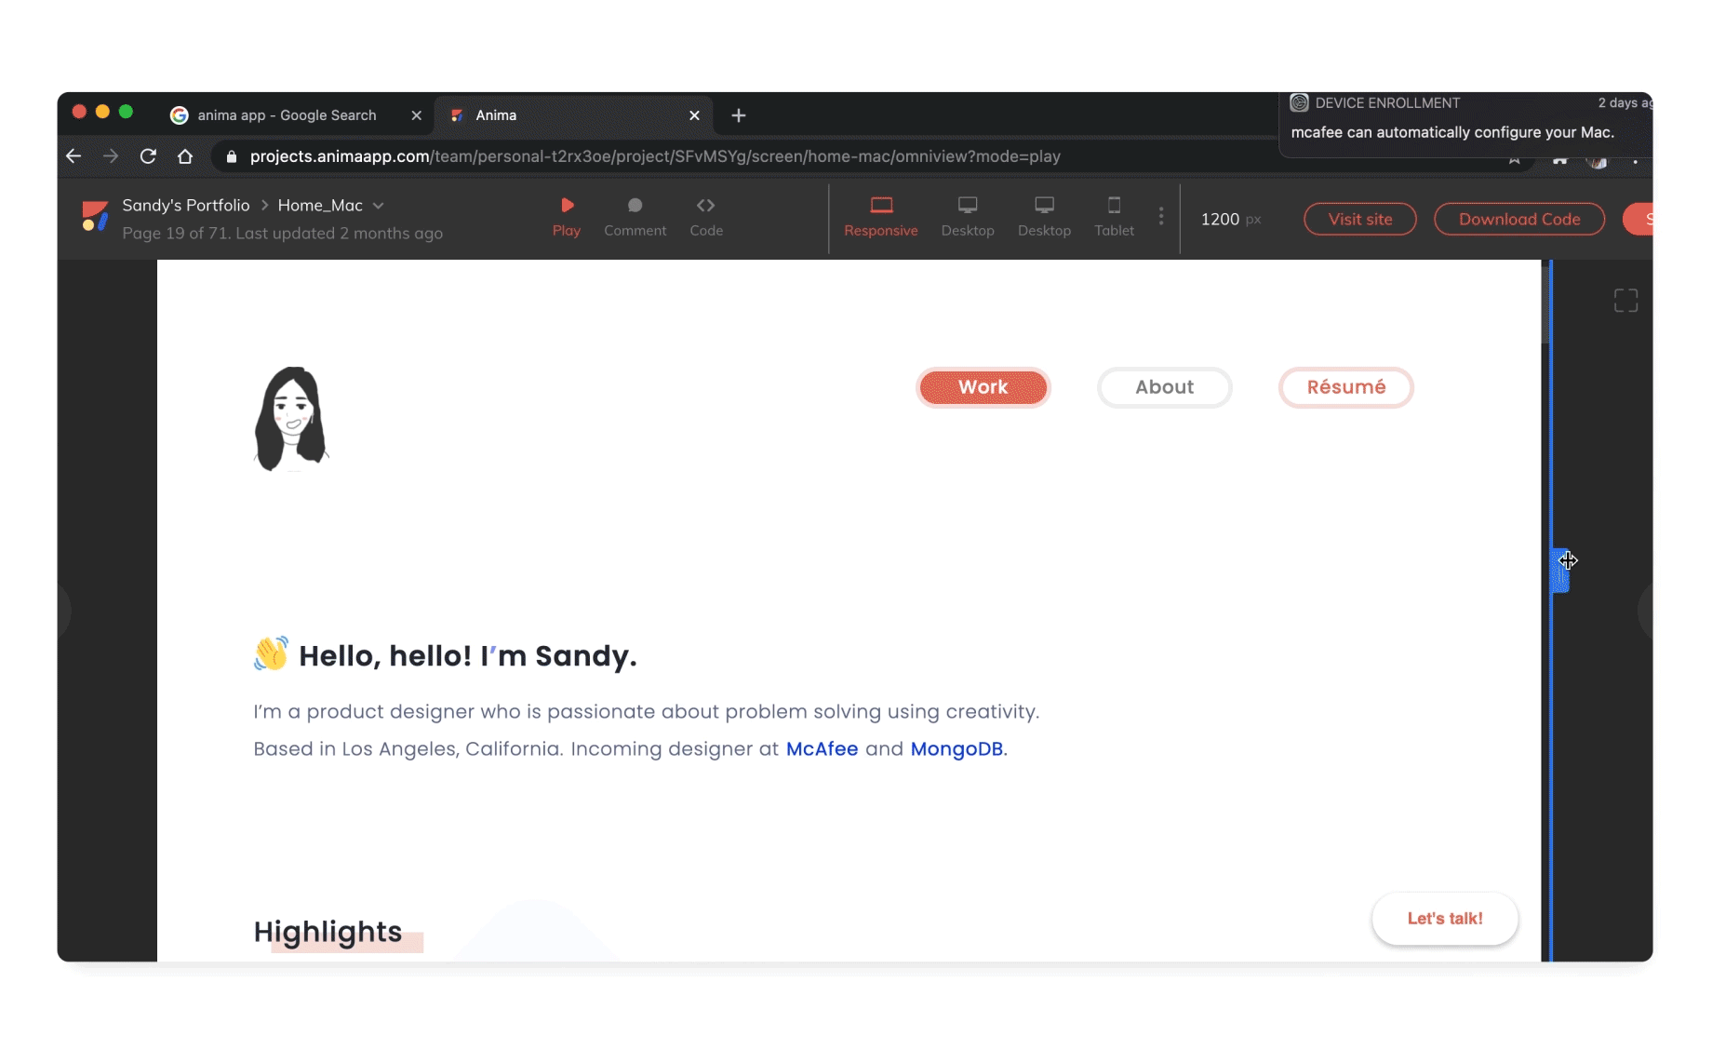The height and width of the screenshot is (1063, 1712).
Task: Open the breakpoints three-dot menu
Action: point(1160,217)
